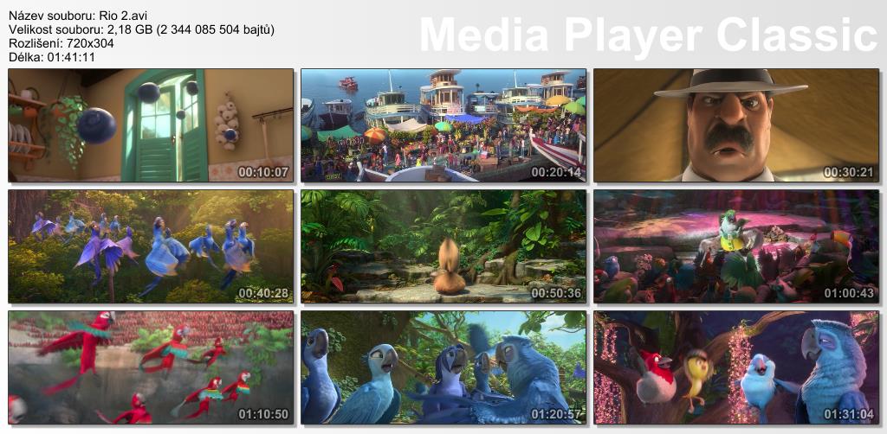Click the 00:10:07 timestamp
This screenshot has height=434, width=887.
(264, 172)
